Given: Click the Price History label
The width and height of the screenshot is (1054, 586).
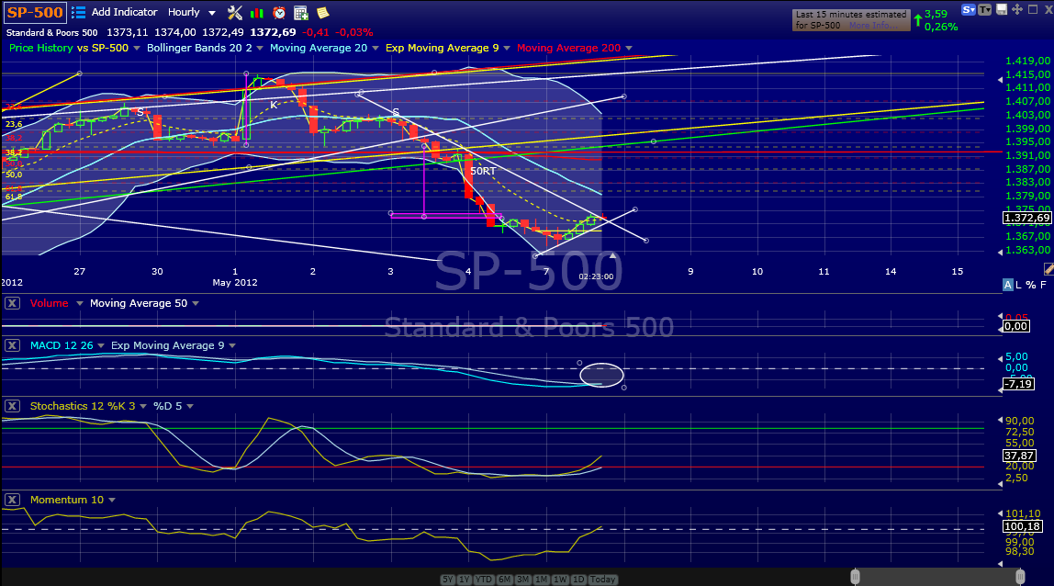Looking at the screenshot, I should (41, 48).
